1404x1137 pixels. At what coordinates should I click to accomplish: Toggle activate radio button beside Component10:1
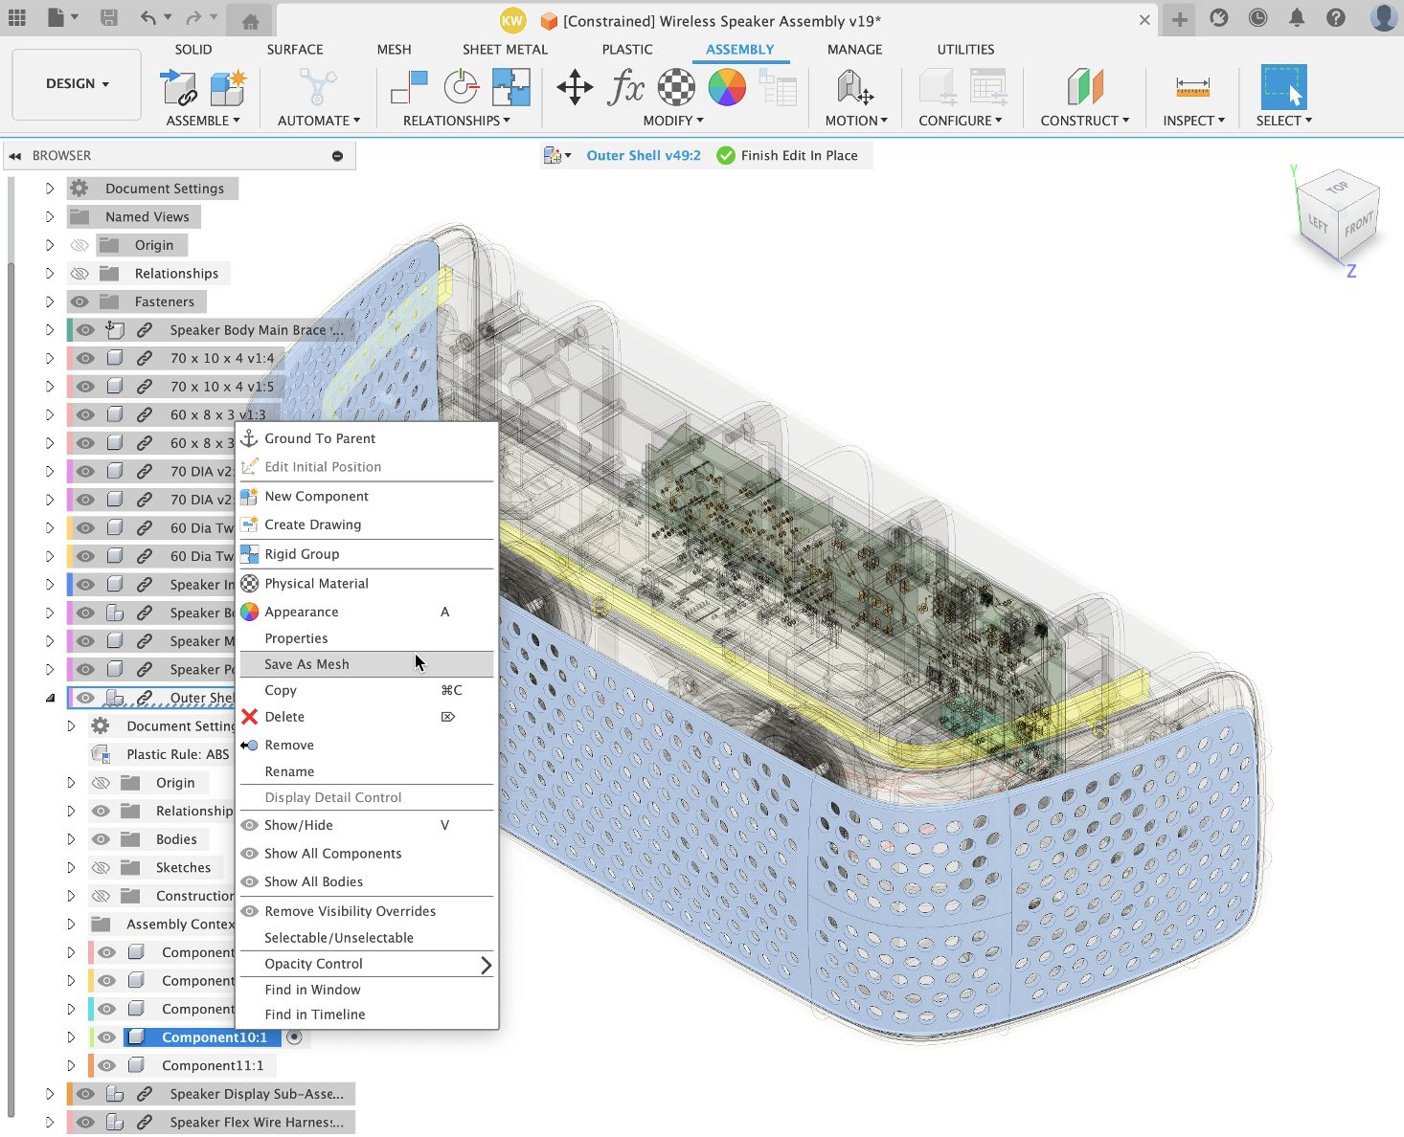(295, 1037)
